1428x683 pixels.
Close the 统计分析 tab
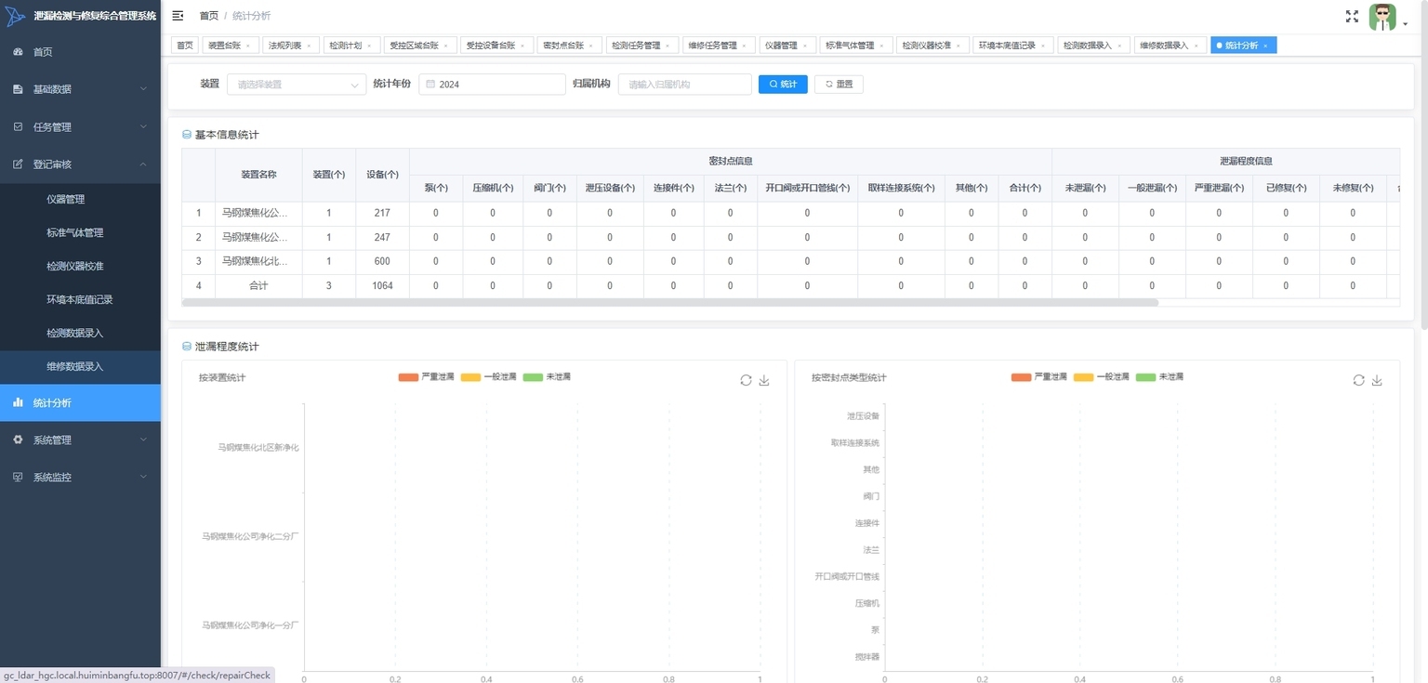pyautogui.click(x=1265, y=46)
